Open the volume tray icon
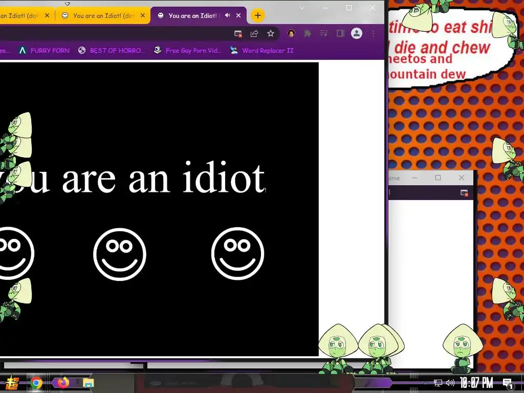Screen dimensions: 524x393 [x=450, y=383]
